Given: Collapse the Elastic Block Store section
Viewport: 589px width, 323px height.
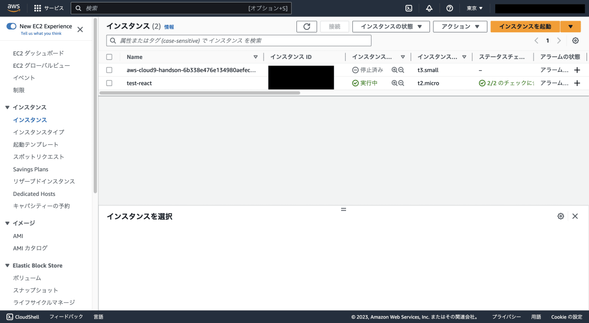Looking at the screenshot, I should click(7, 266).
